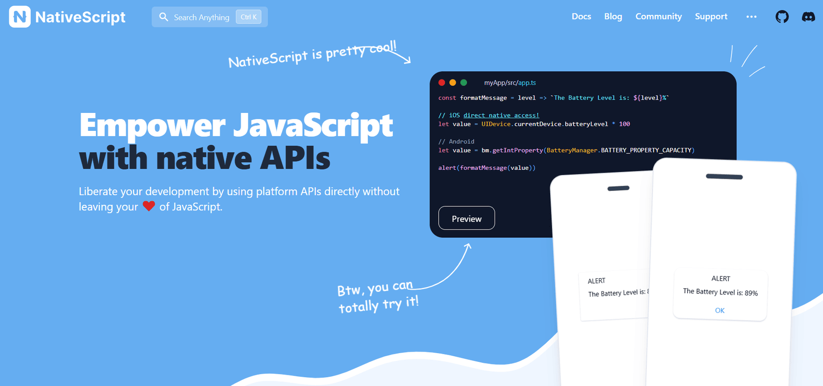Click the NativeScript logo icon
The width and height of the screenshot is (823, 386).
(x=20, y=17)
